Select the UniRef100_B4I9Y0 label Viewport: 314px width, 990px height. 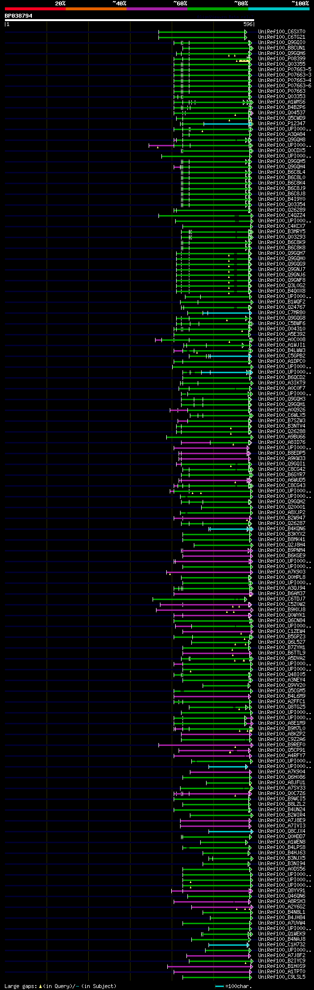coord(282,199)
